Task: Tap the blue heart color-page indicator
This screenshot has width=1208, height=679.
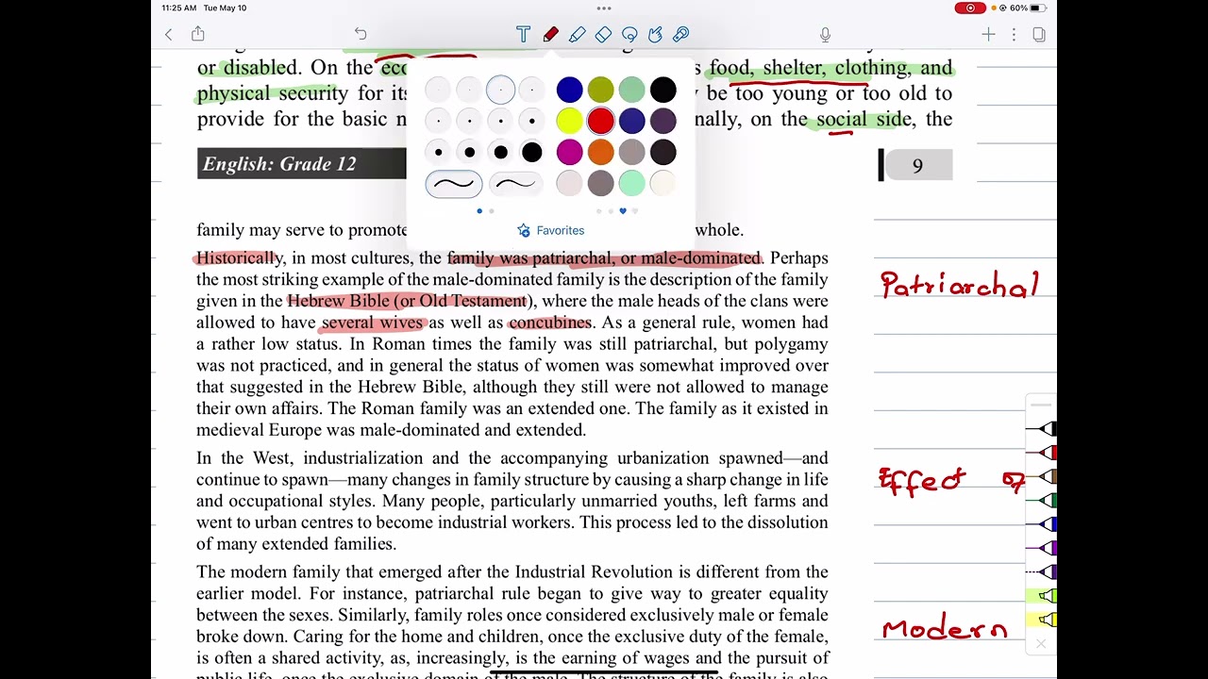Action: 622,211
